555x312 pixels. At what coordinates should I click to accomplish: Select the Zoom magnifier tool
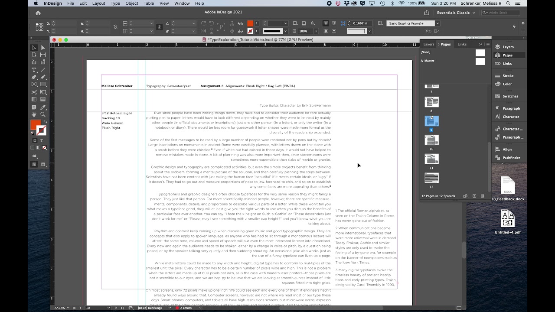pyautogui.click(x=43, y=114)
